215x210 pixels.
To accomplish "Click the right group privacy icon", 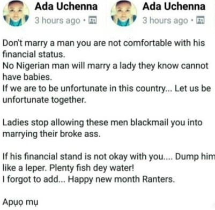I will (x=201, y=20).
